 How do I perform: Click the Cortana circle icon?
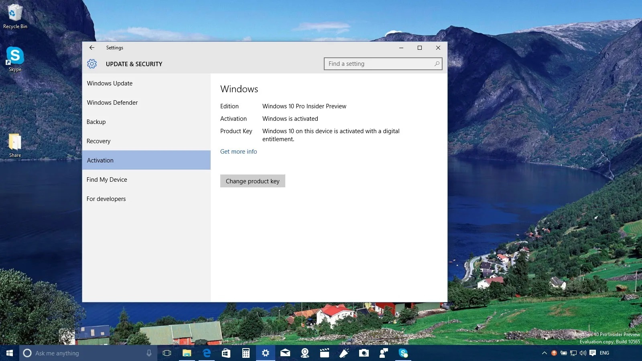(27, 353)
